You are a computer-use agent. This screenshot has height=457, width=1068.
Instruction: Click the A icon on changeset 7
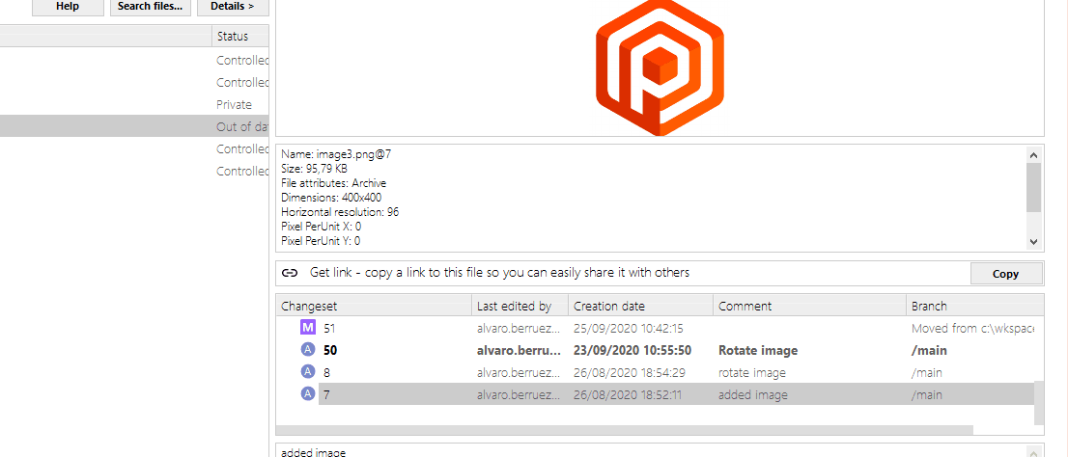(308, 393)
